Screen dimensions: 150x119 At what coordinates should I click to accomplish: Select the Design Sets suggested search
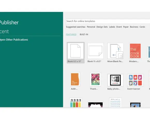coord(102,27)
